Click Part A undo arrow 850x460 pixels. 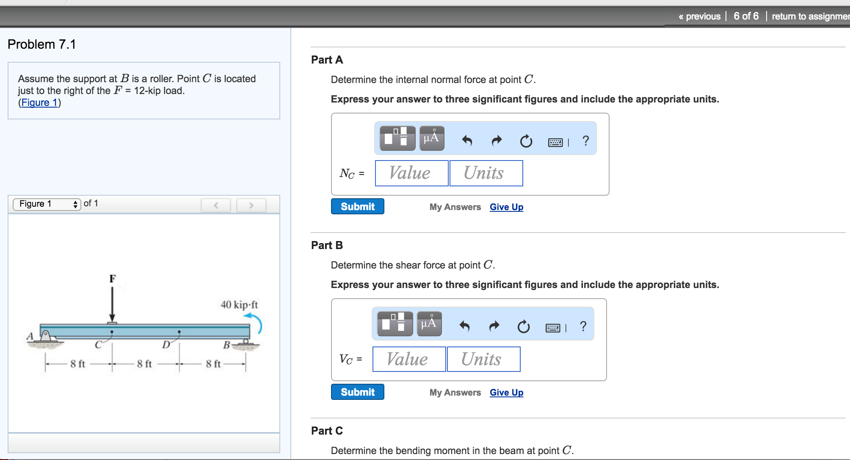(x=466, y=141)
